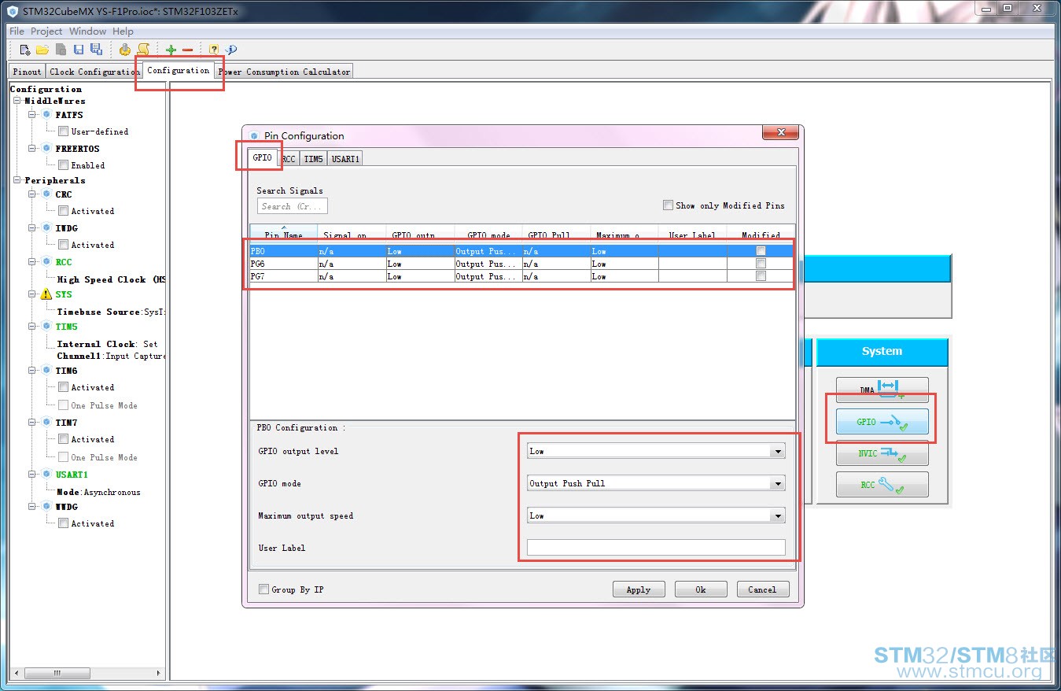Viewport: 1061px width, 691px height.
Task: Click the Search Signals input field
Action: coord(292,206)
